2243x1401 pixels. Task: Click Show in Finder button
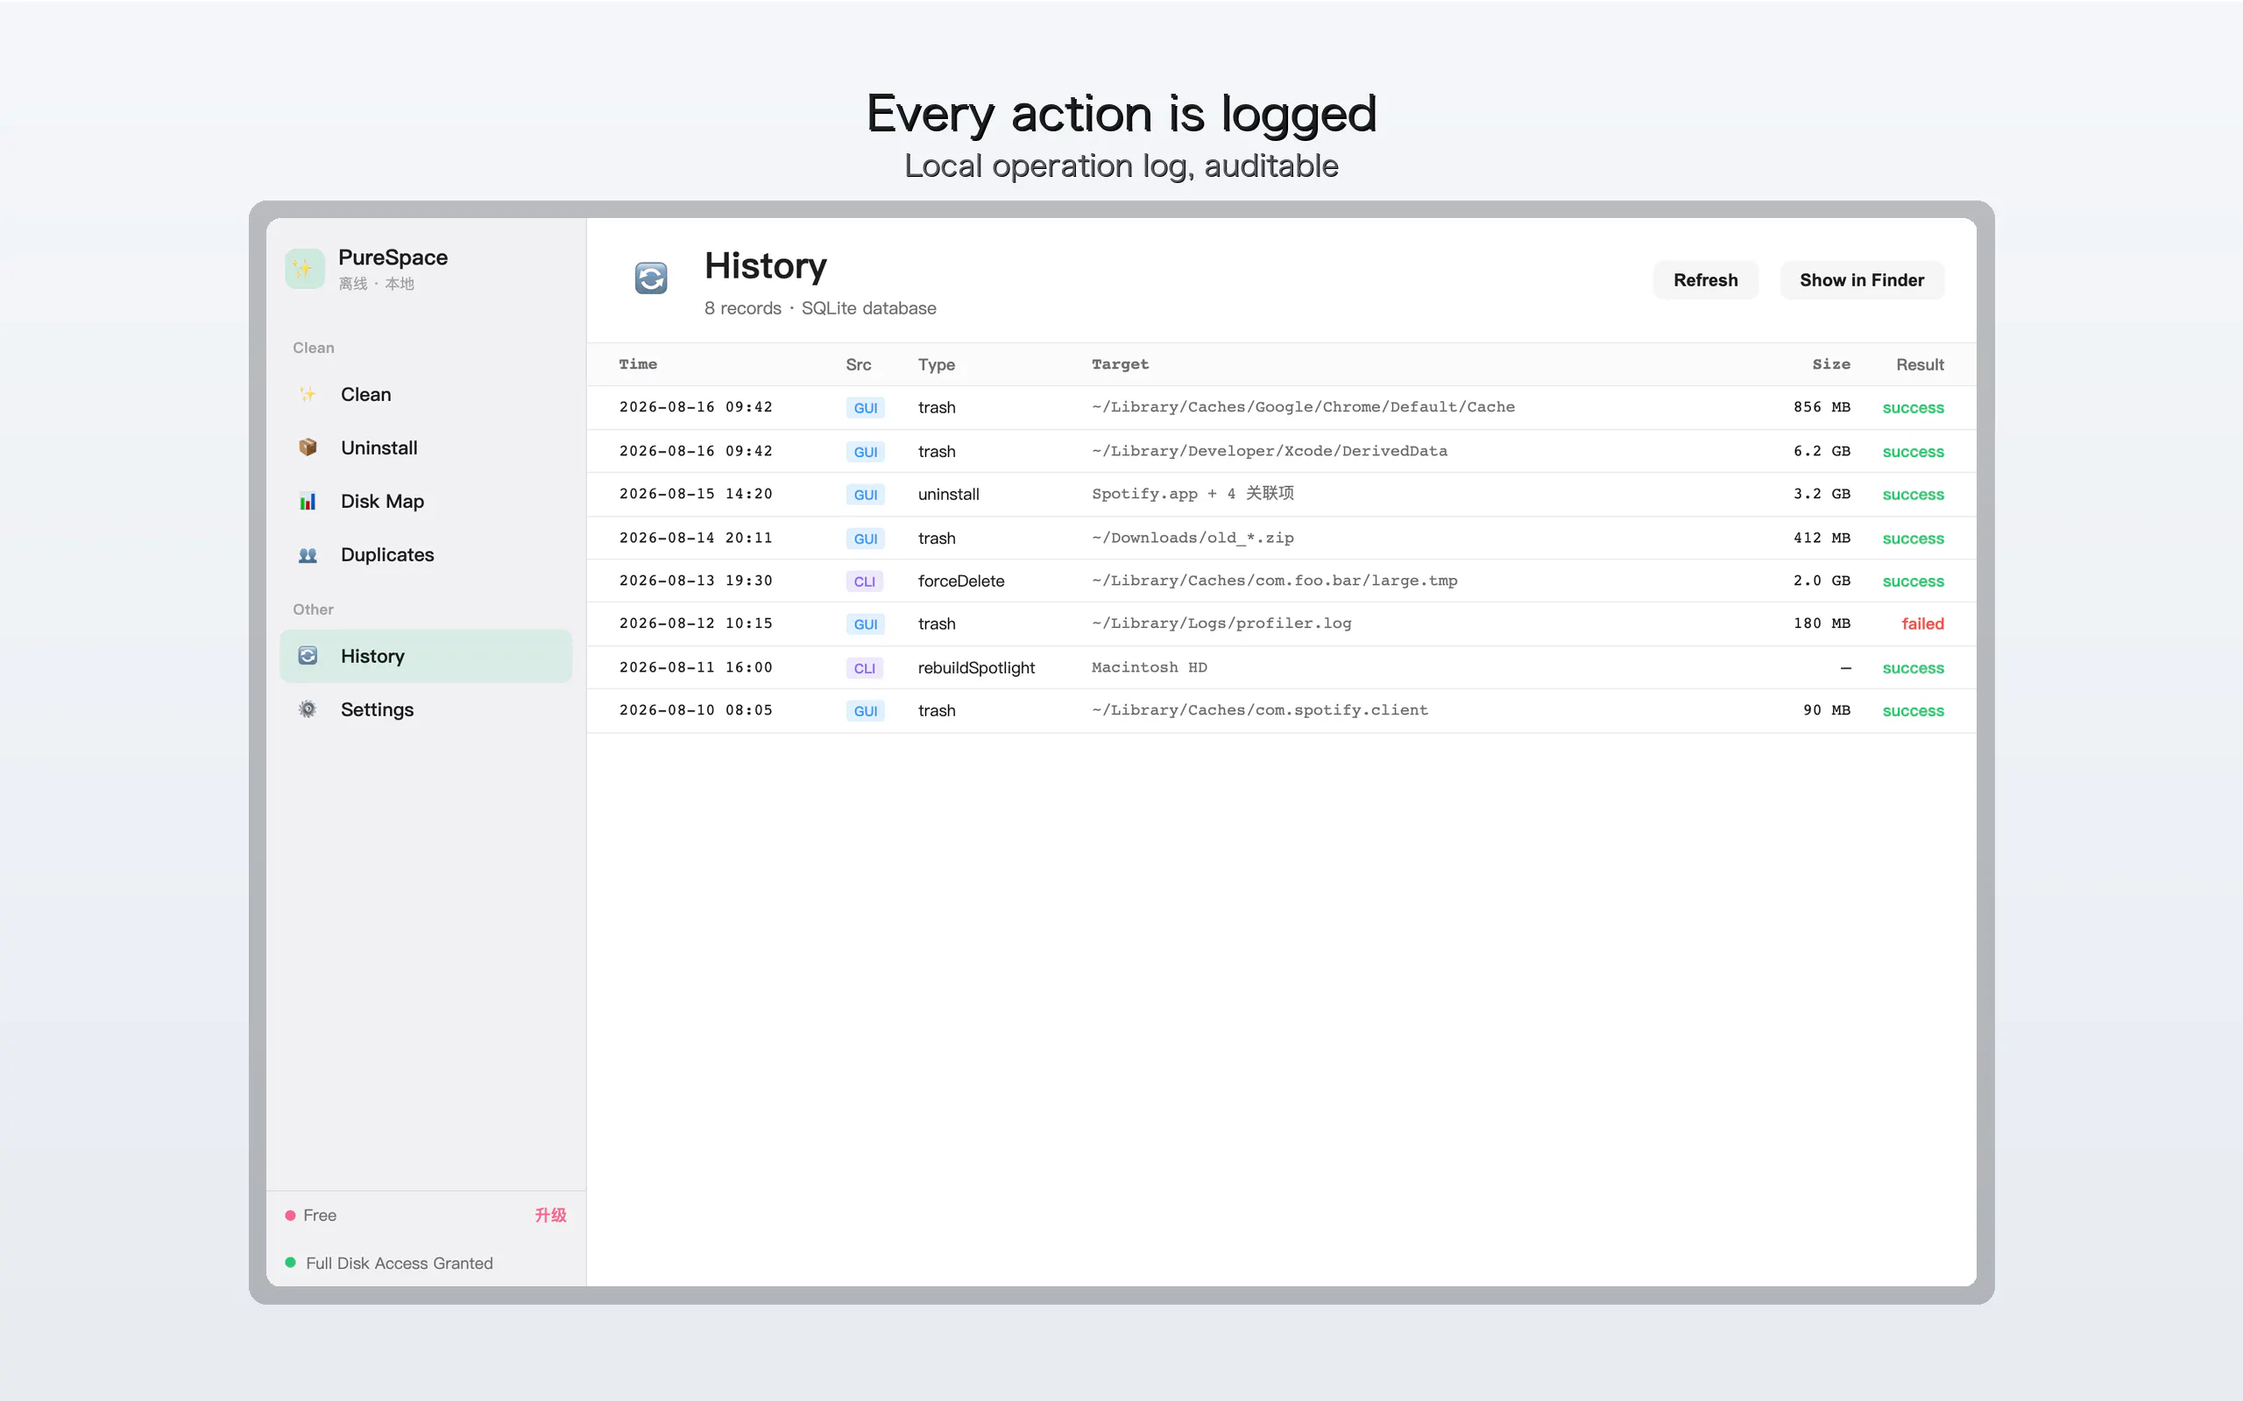(1861, 280)
